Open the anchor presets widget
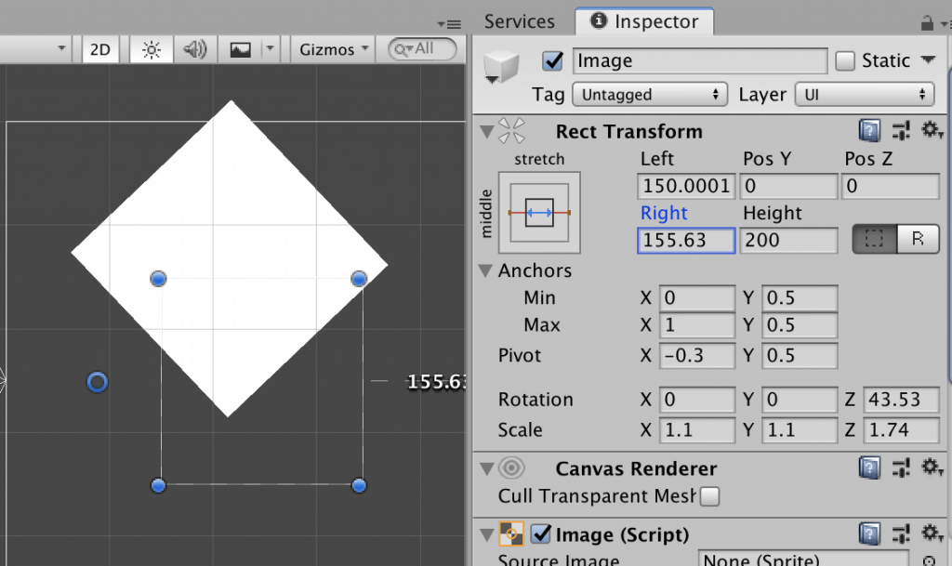The width and height of the screenshot is (952, 566). tap(538, 212)
